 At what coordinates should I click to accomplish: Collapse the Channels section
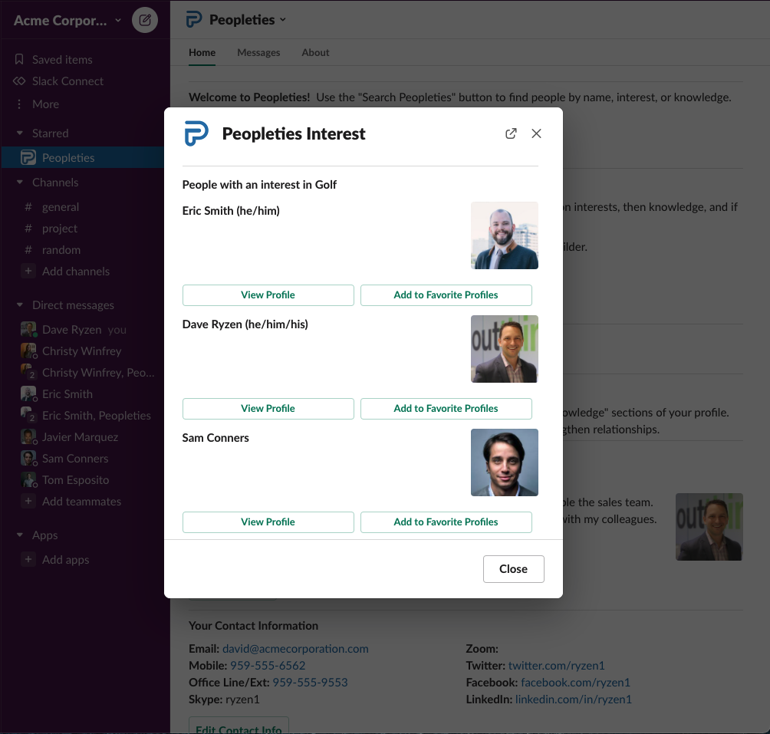point(20,182)
